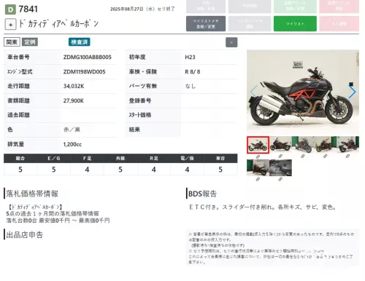Click the green D grade badge

[10, 9]
